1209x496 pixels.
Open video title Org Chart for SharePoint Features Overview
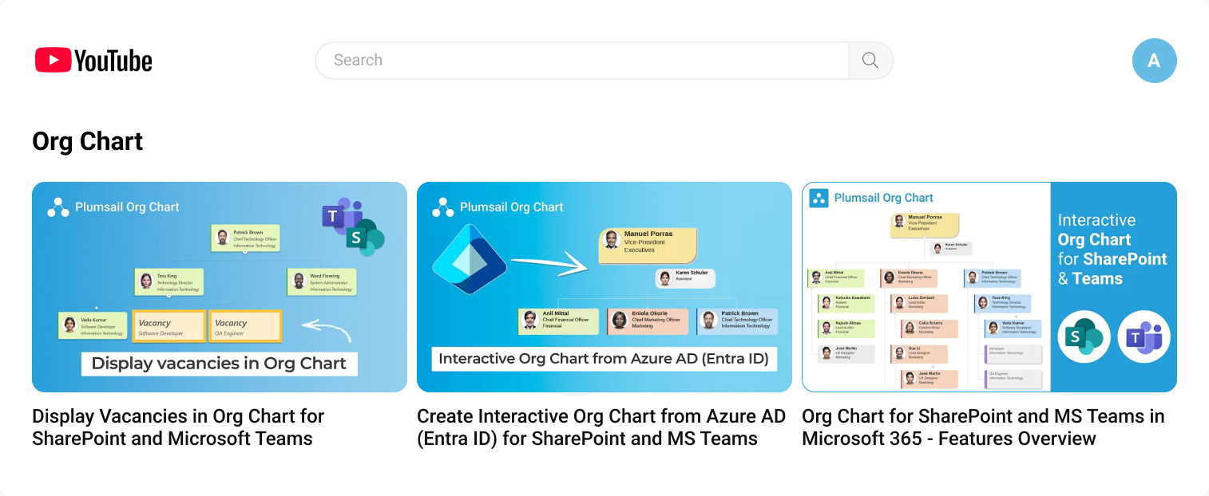point(983,427)
